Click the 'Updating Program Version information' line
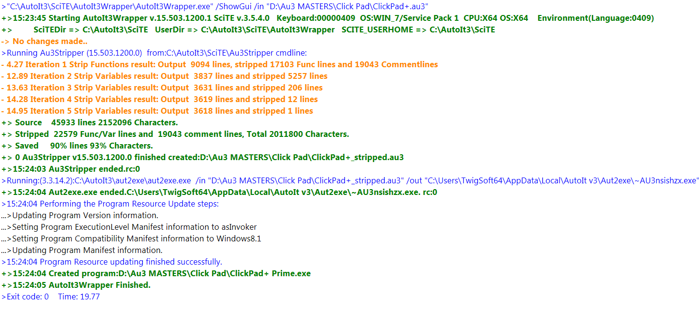 click(80, 215)
